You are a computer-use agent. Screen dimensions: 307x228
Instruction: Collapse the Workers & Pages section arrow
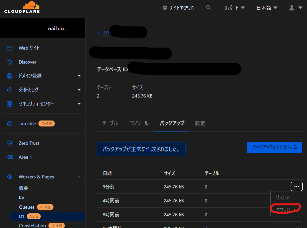(x=79, y=177)
